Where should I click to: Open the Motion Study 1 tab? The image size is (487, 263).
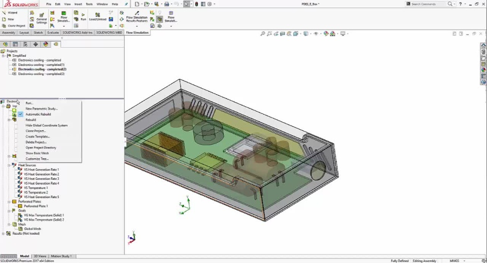pos(61,256)
